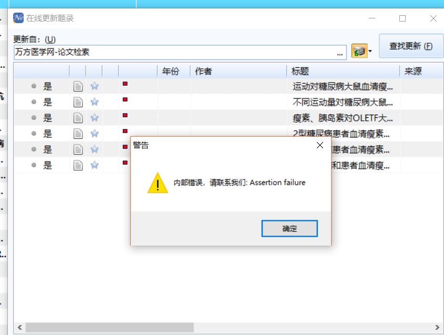Click the star icon in the sixth row
The width and height of the screenshot is (444, 335).
click(95, 165)
